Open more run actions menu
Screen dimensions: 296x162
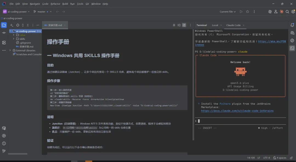tap(254, 12)
